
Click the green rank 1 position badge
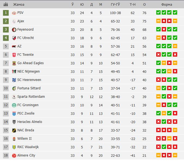coord(6,13)
